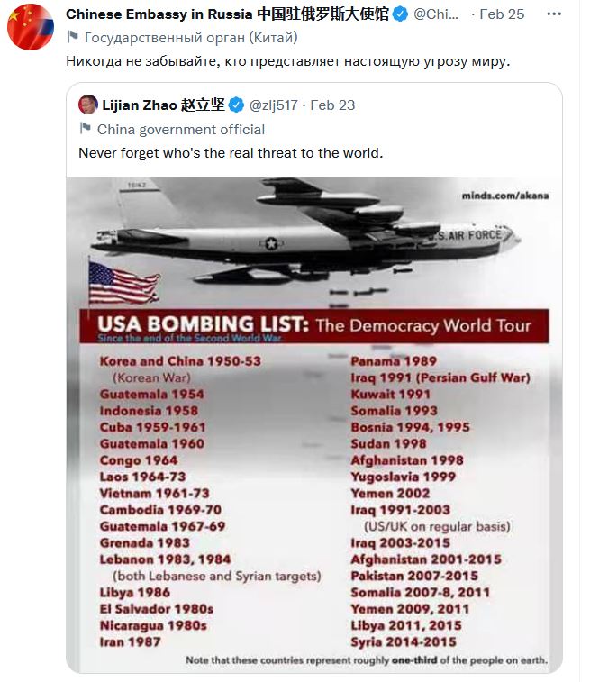Click the red USA BOMBING LIST banner
Image resolution: width=590 pixels, height=682 pixels.
(315, 326)
